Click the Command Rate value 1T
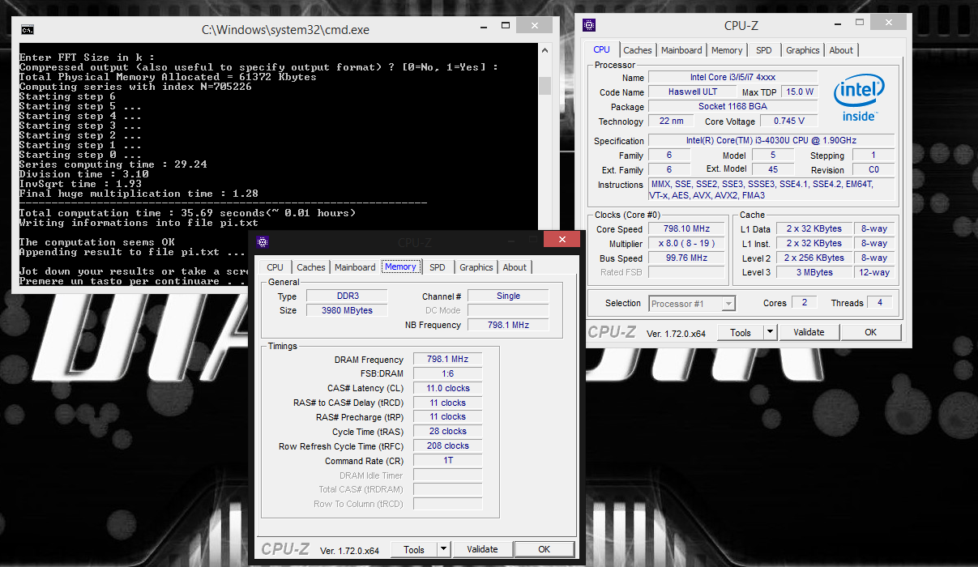This screenshot has width=978, height=567. click(x=447, y=461)
